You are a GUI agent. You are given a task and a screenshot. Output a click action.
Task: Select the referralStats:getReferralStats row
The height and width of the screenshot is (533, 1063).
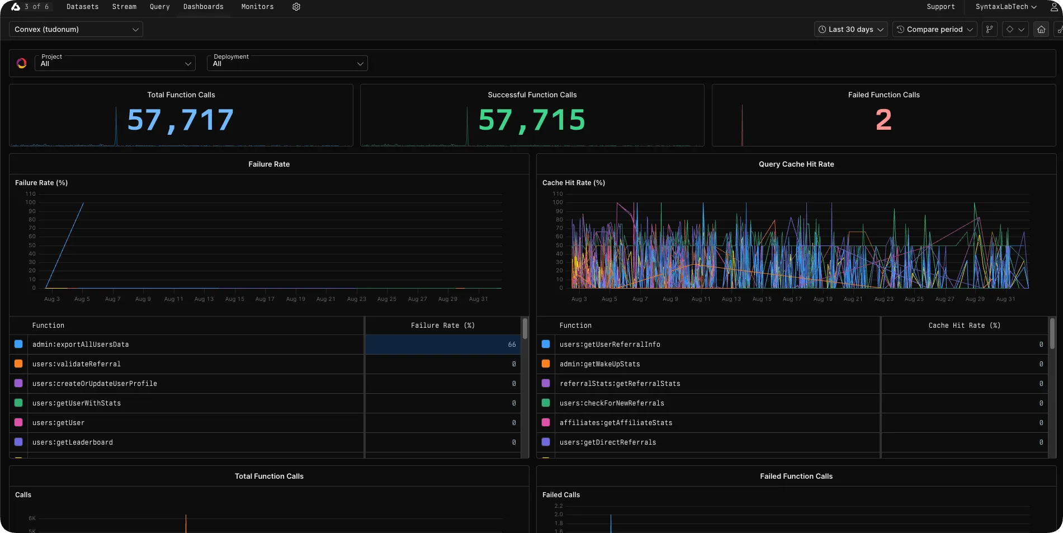tap(792, 384)
